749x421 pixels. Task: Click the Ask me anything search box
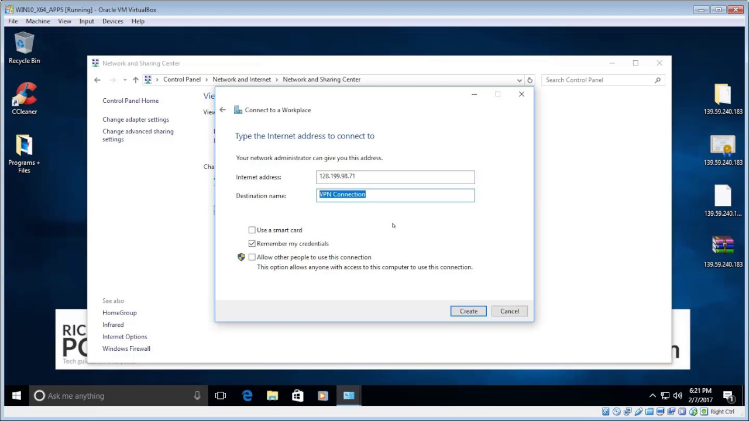click(117, 396)
